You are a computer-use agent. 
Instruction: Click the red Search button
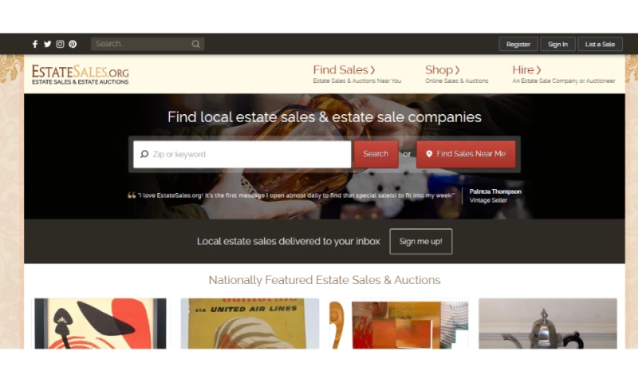click(376, 154)
